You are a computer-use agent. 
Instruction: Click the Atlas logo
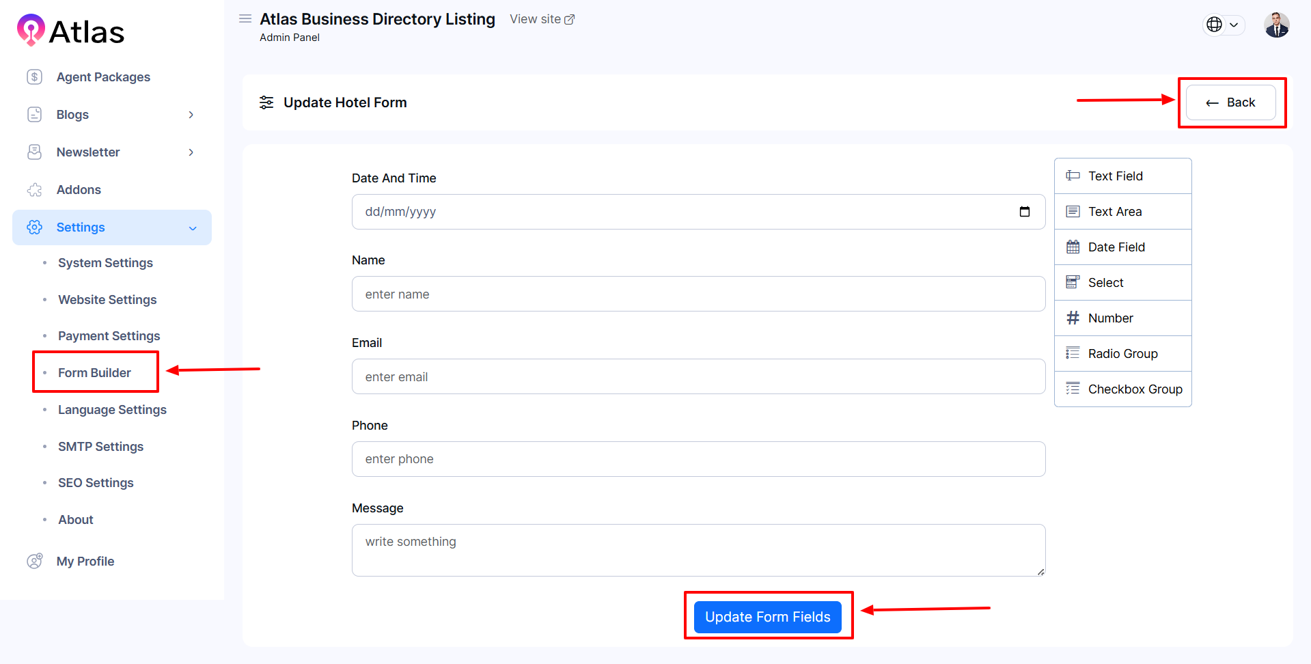click(x=70, y=31)
